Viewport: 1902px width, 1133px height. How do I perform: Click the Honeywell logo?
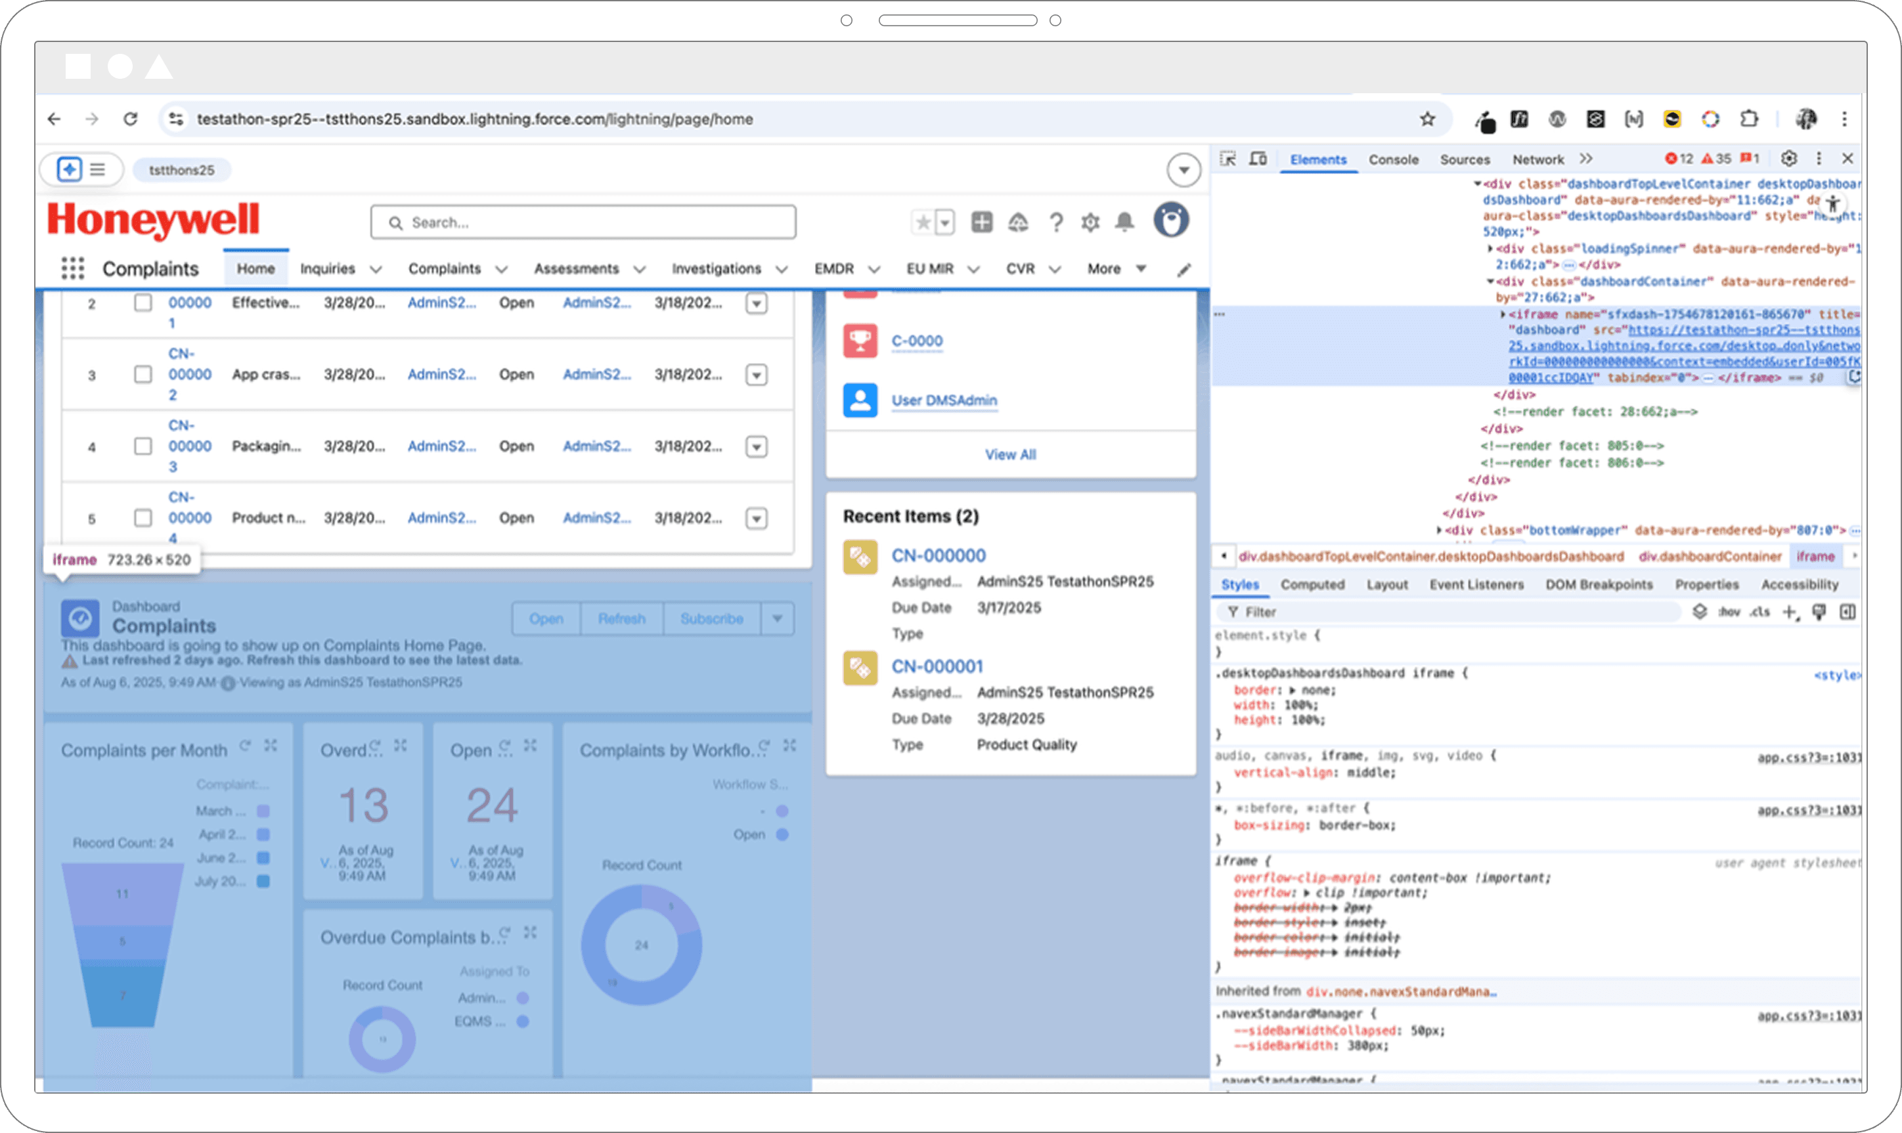(x=153, y=220)
